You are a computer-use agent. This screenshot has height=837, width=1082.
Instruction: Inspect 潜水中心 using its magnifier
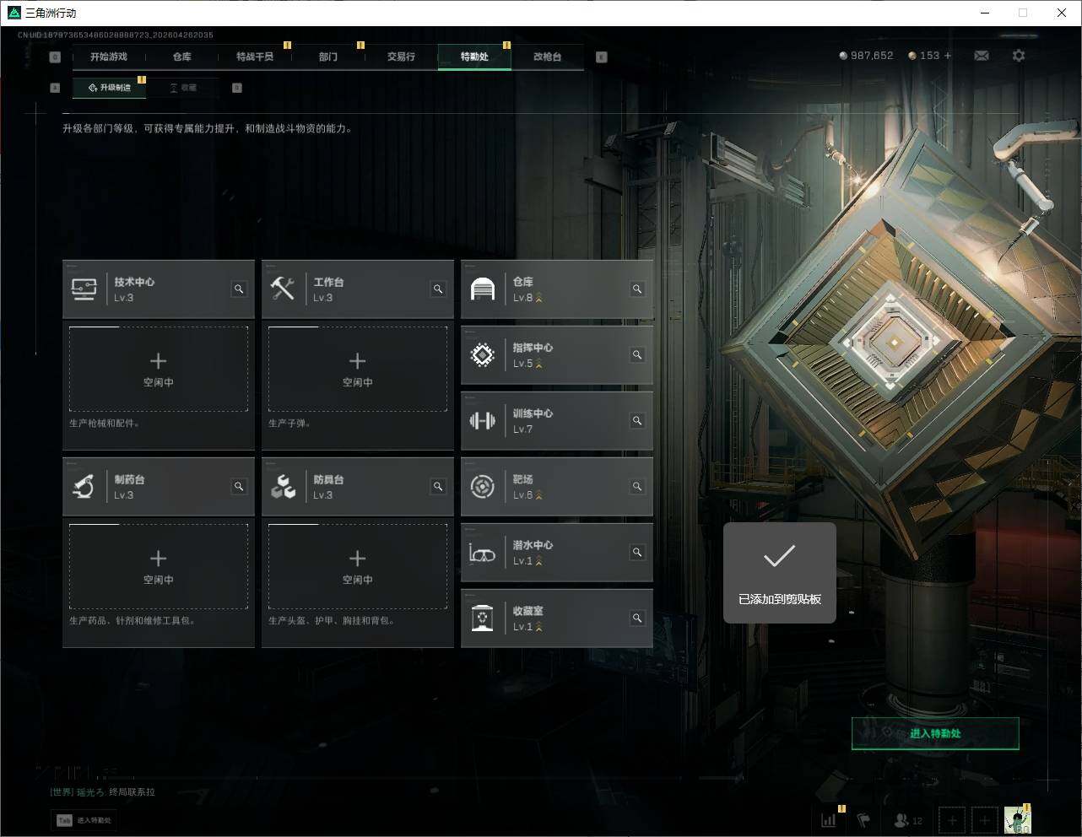pos(637,553)
